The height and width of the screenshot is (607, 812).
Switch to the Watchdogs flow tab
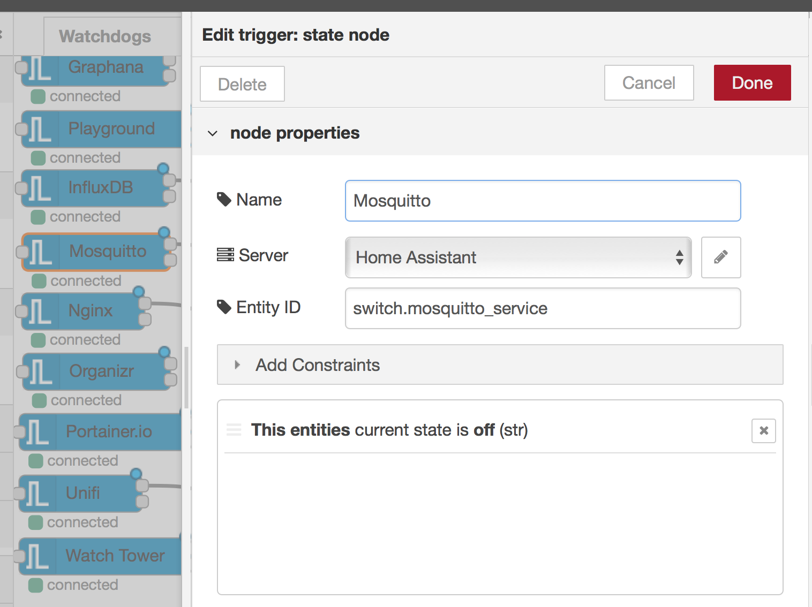[x=104, y=36]
